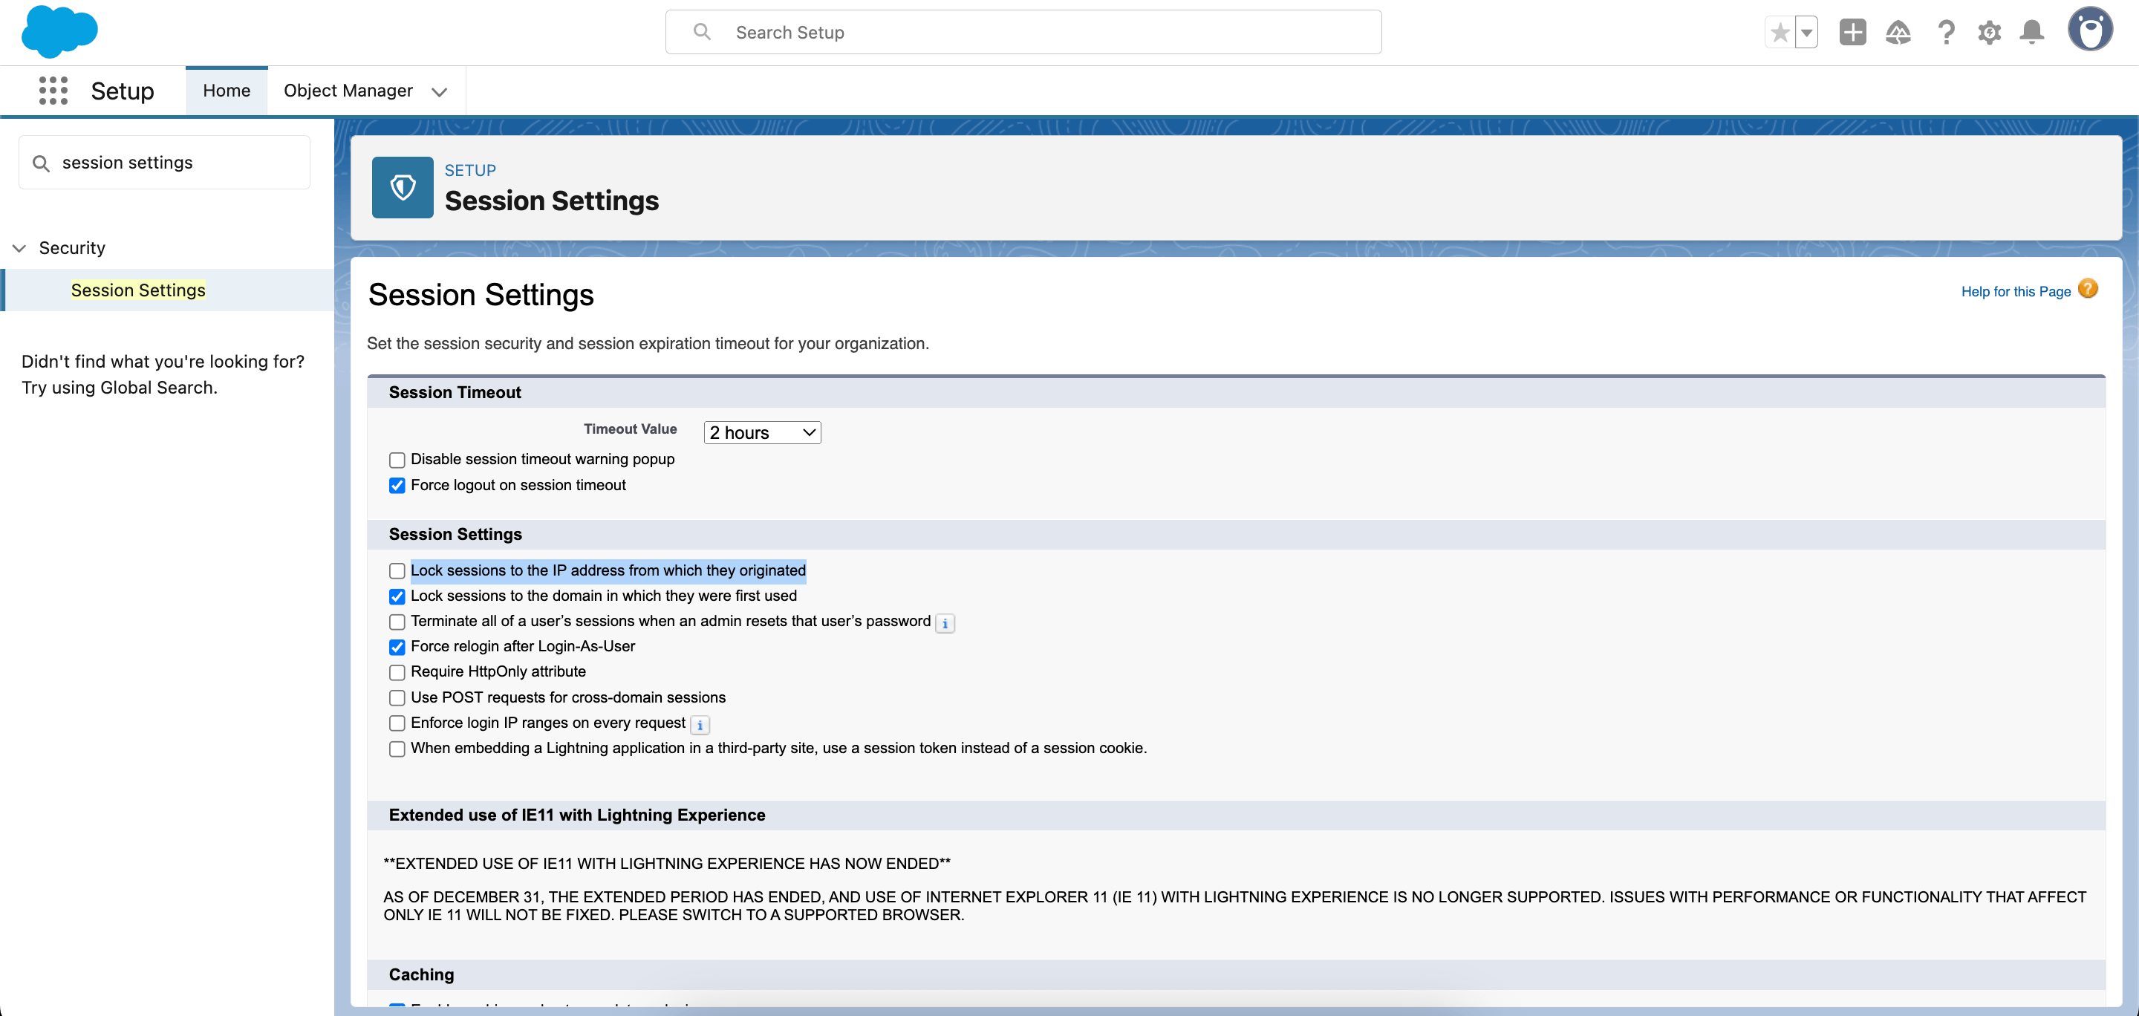Screen dimensions: 2139x1016
Task: Click the Search Setup field
Action: (x=1023, y=33)
